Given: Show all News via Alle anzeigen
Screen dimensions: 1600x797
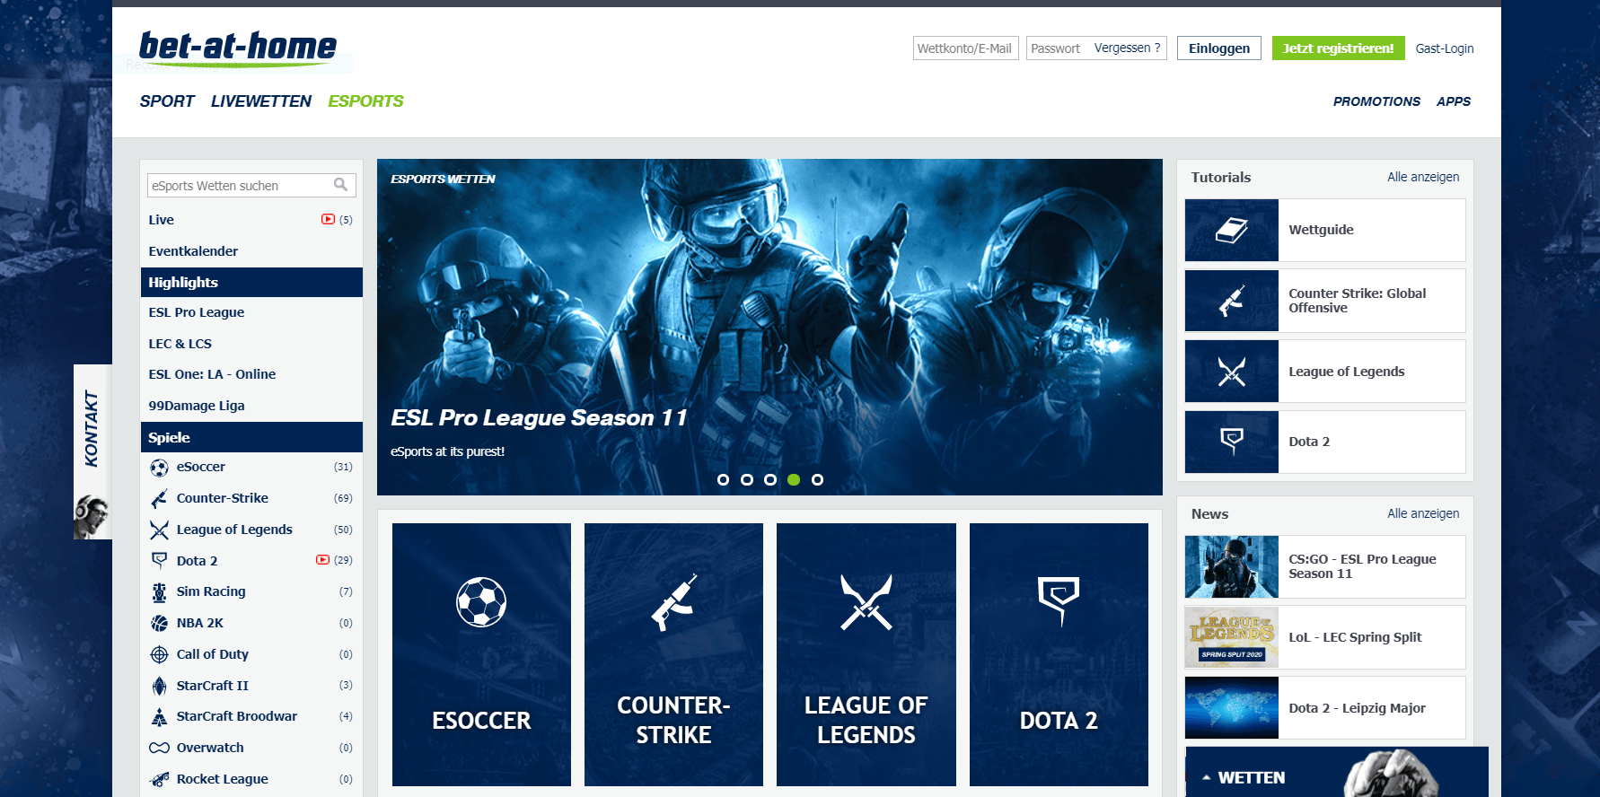Looking at the screenshot, I should [1423, 513].
